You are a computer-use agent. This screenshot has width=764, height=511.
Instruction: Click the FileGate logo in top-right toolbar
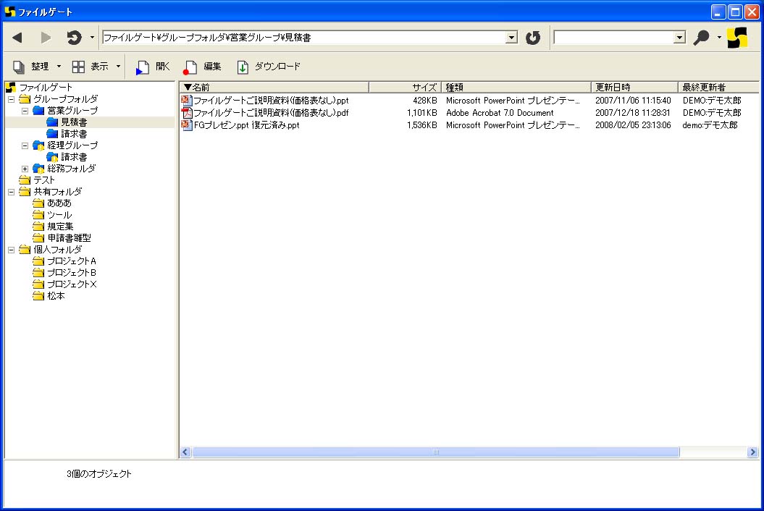tap(737, 38)
